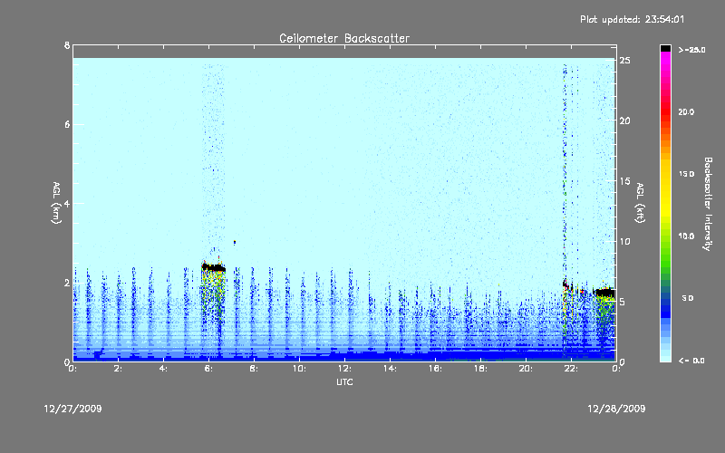Click the 10.0 colorbar tick label
Viewport: 725px width, 453px height.
(x=686, y=236)
